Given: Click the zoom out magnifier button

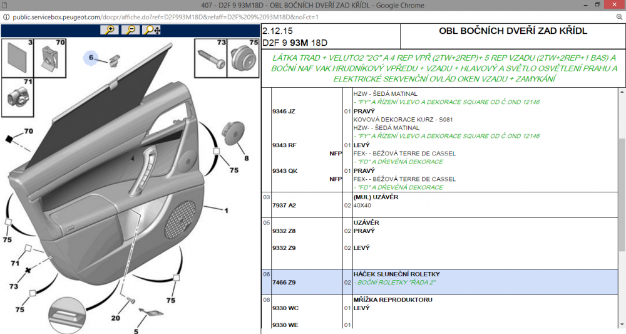Looking at the screenshot, I should tap(131, 30).
